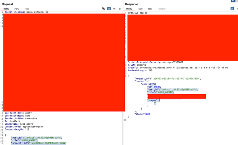Click the "content":{ line in response
Viewport: 238px width, 145px height.
[x=141, y=81]
